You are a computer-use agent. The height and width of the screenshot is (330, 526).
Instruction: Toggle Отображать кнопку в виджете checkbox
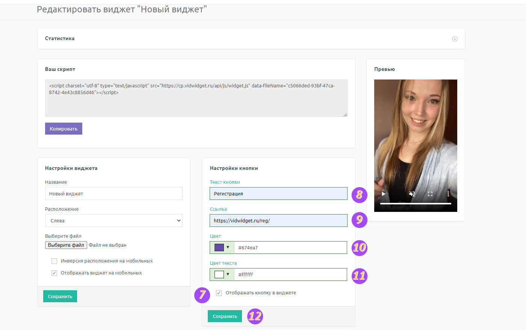click(219, 293)
